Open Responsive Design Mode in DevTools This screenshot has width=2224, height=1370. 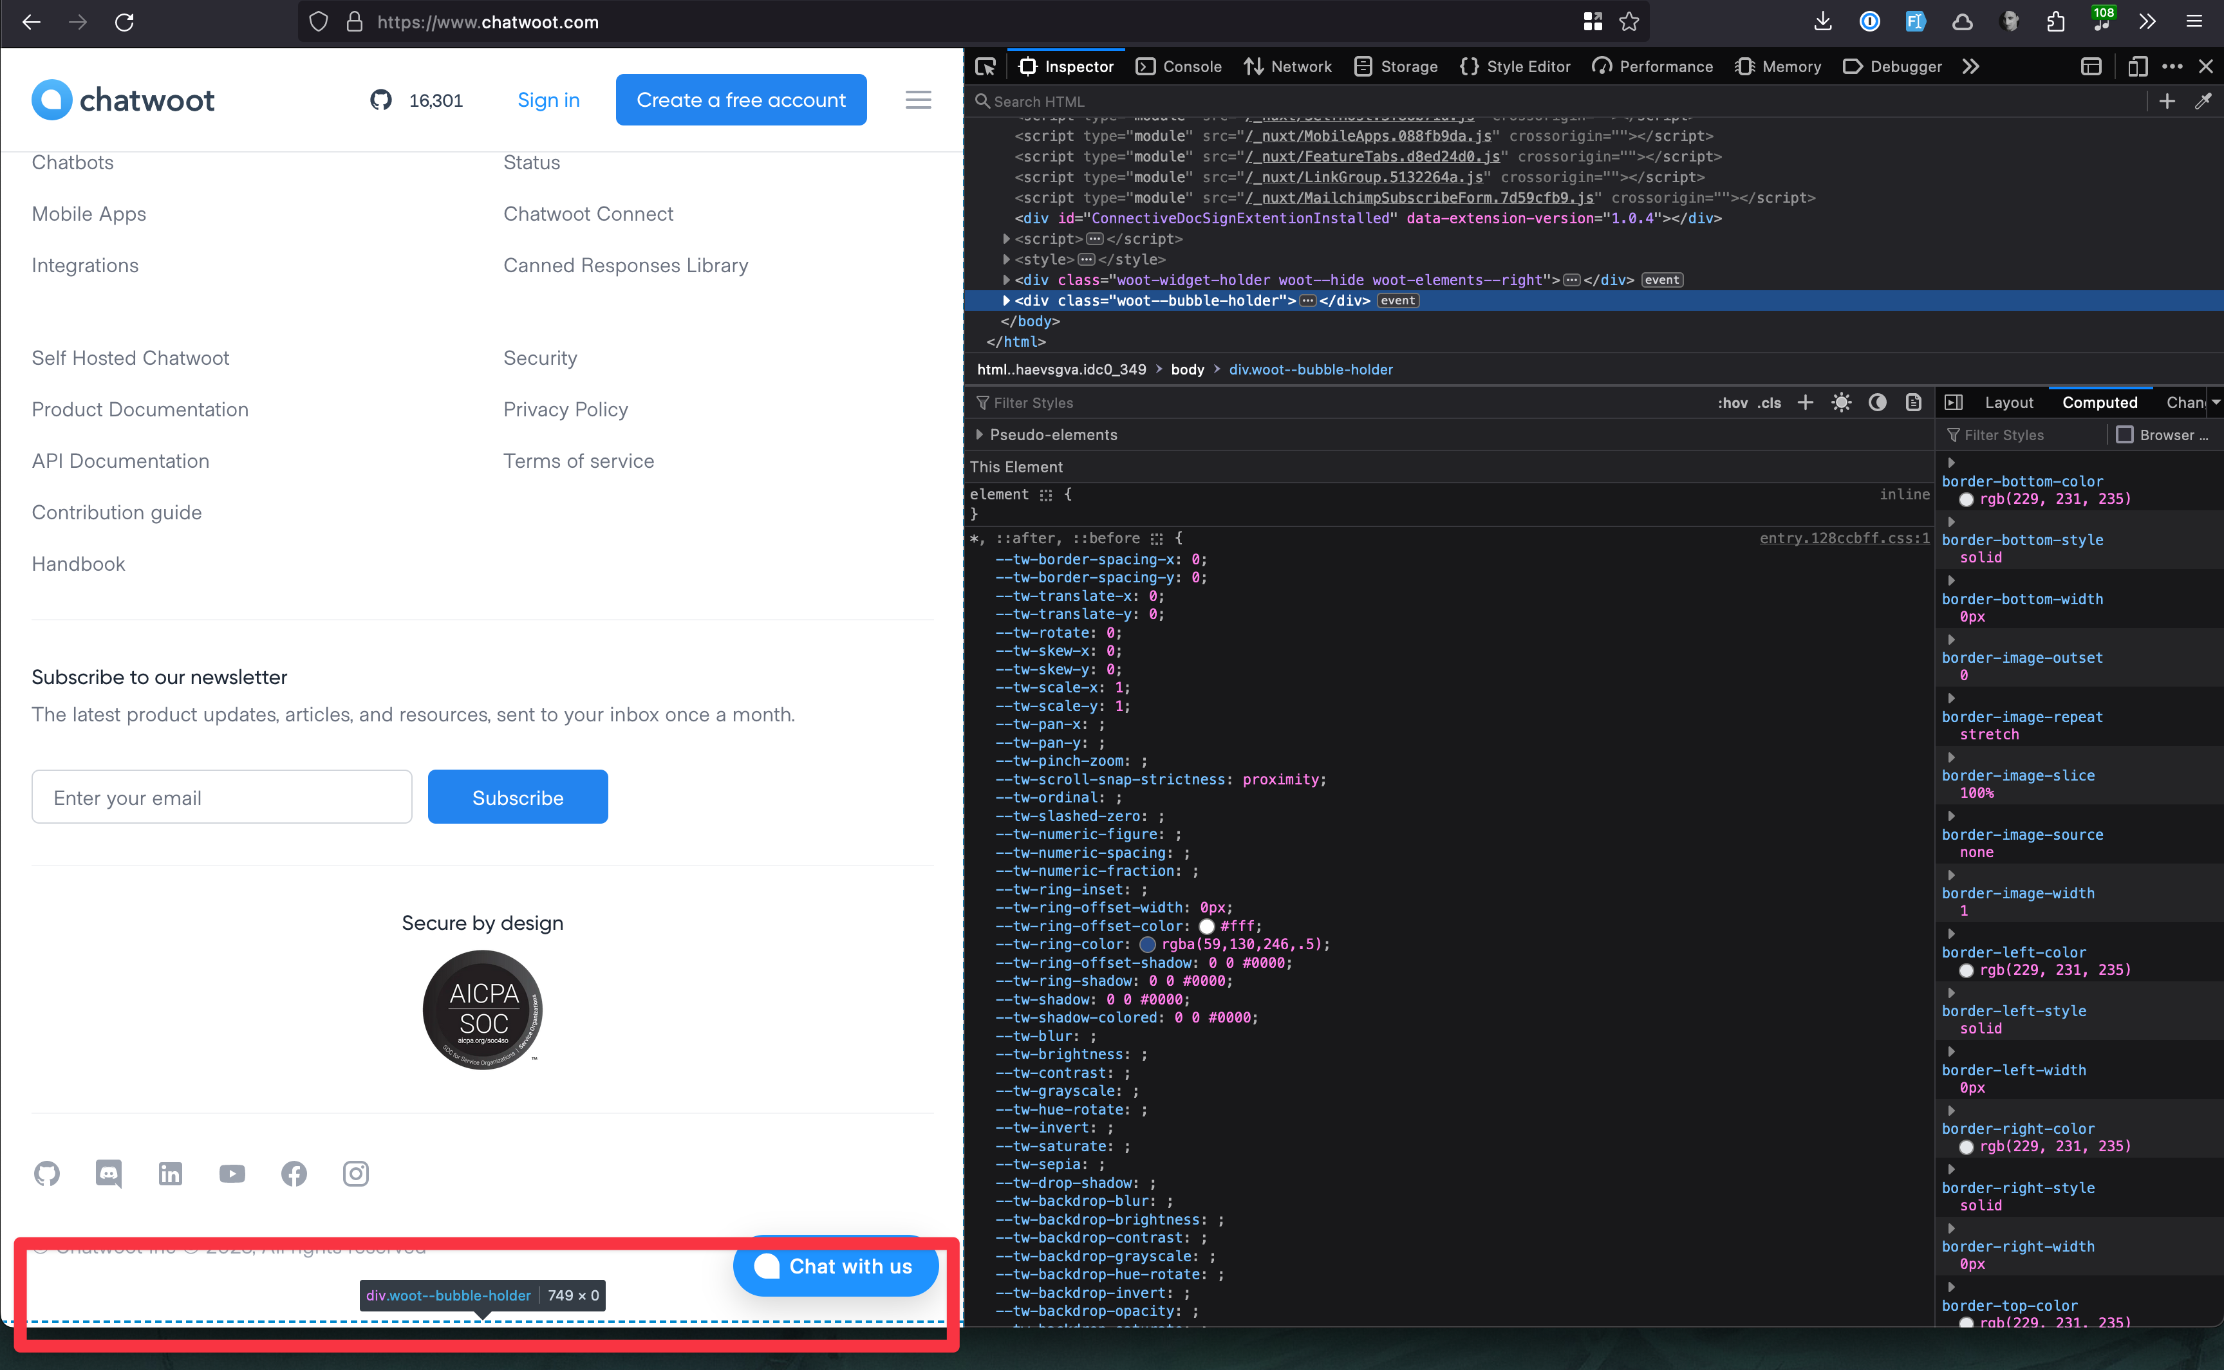coord(2138,66)
